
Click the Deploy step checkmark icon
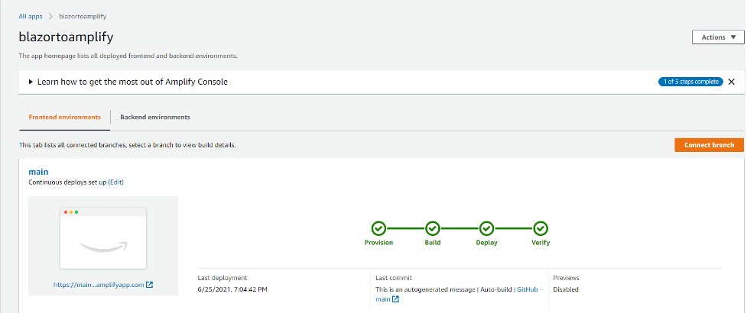(486, 227)
